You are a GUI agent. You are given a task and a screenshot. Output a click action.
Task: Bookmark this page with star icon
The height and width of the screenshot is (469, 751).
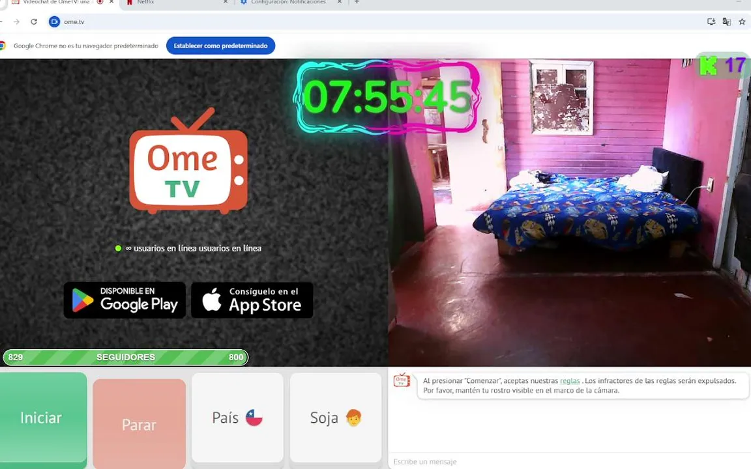(x=742, y=21)
